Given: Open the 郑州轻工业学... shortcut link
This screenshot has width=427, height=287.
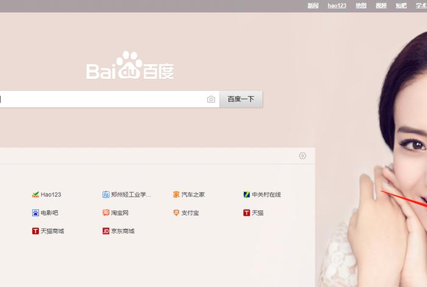Looking at the screenshot, I should tap(131, 195).
